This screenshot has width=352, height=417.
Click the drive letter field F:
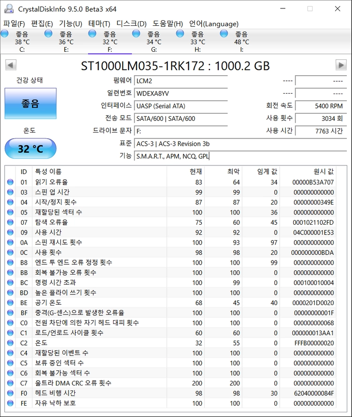[x=181, y=131]
